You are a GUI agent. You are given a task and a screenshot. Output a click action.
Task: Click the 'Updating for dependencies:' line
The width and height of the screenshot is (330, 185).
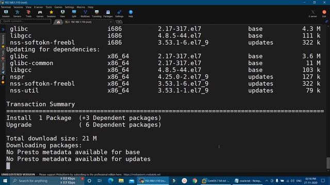(x=53, y=49)
